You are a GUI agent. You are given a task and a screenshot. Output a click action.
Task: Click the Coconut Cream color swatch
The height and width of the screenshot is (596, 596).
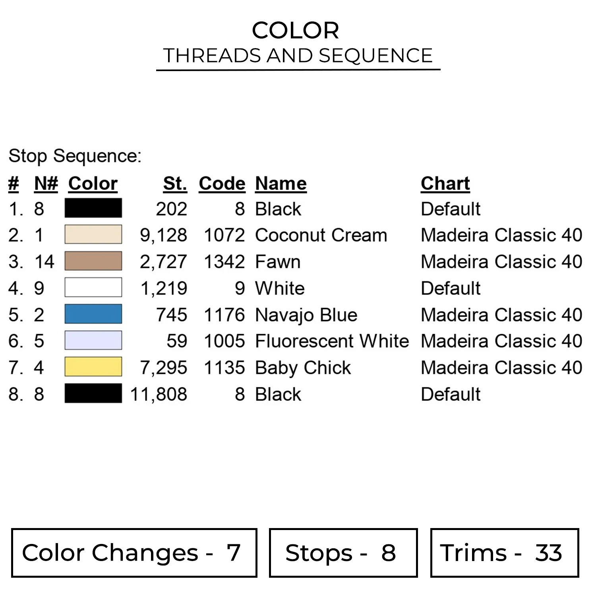click(x=93, y=235)
